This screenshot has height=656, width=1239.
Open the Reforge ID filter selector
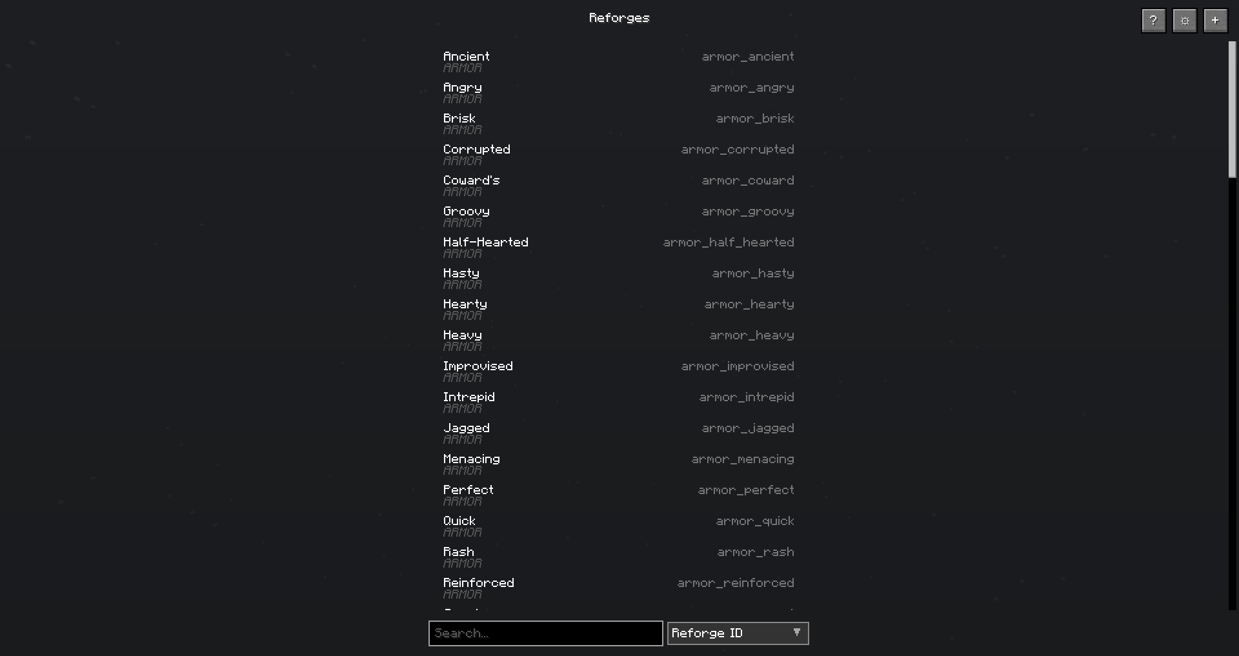pyautogui.click(x=738, y=633)
